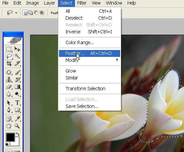The height and width of the screenshot is (152, 184).
Task: Swap foreground and background colors arrow
Action: [18, 134]
